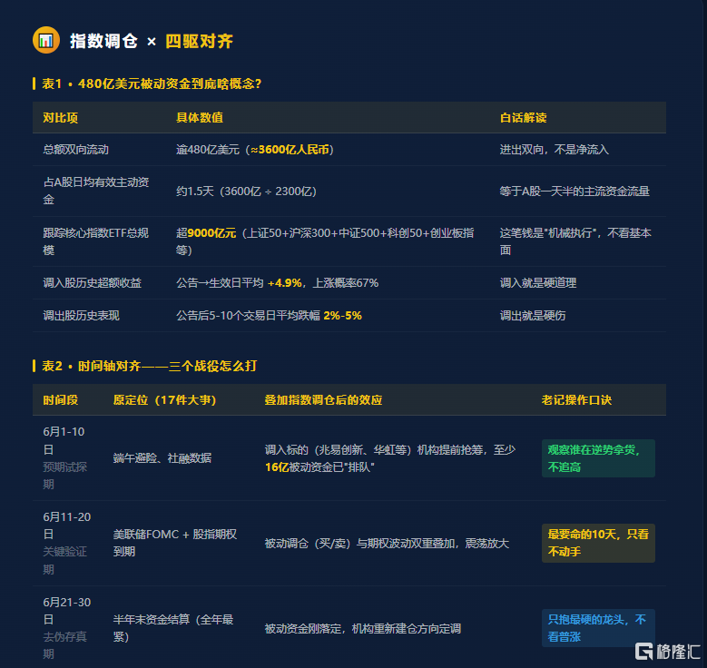Click yellow tag 最要命的10天,只看不动手
The height and width of the screenshot is (668, 707).
(x=598, y=543)
